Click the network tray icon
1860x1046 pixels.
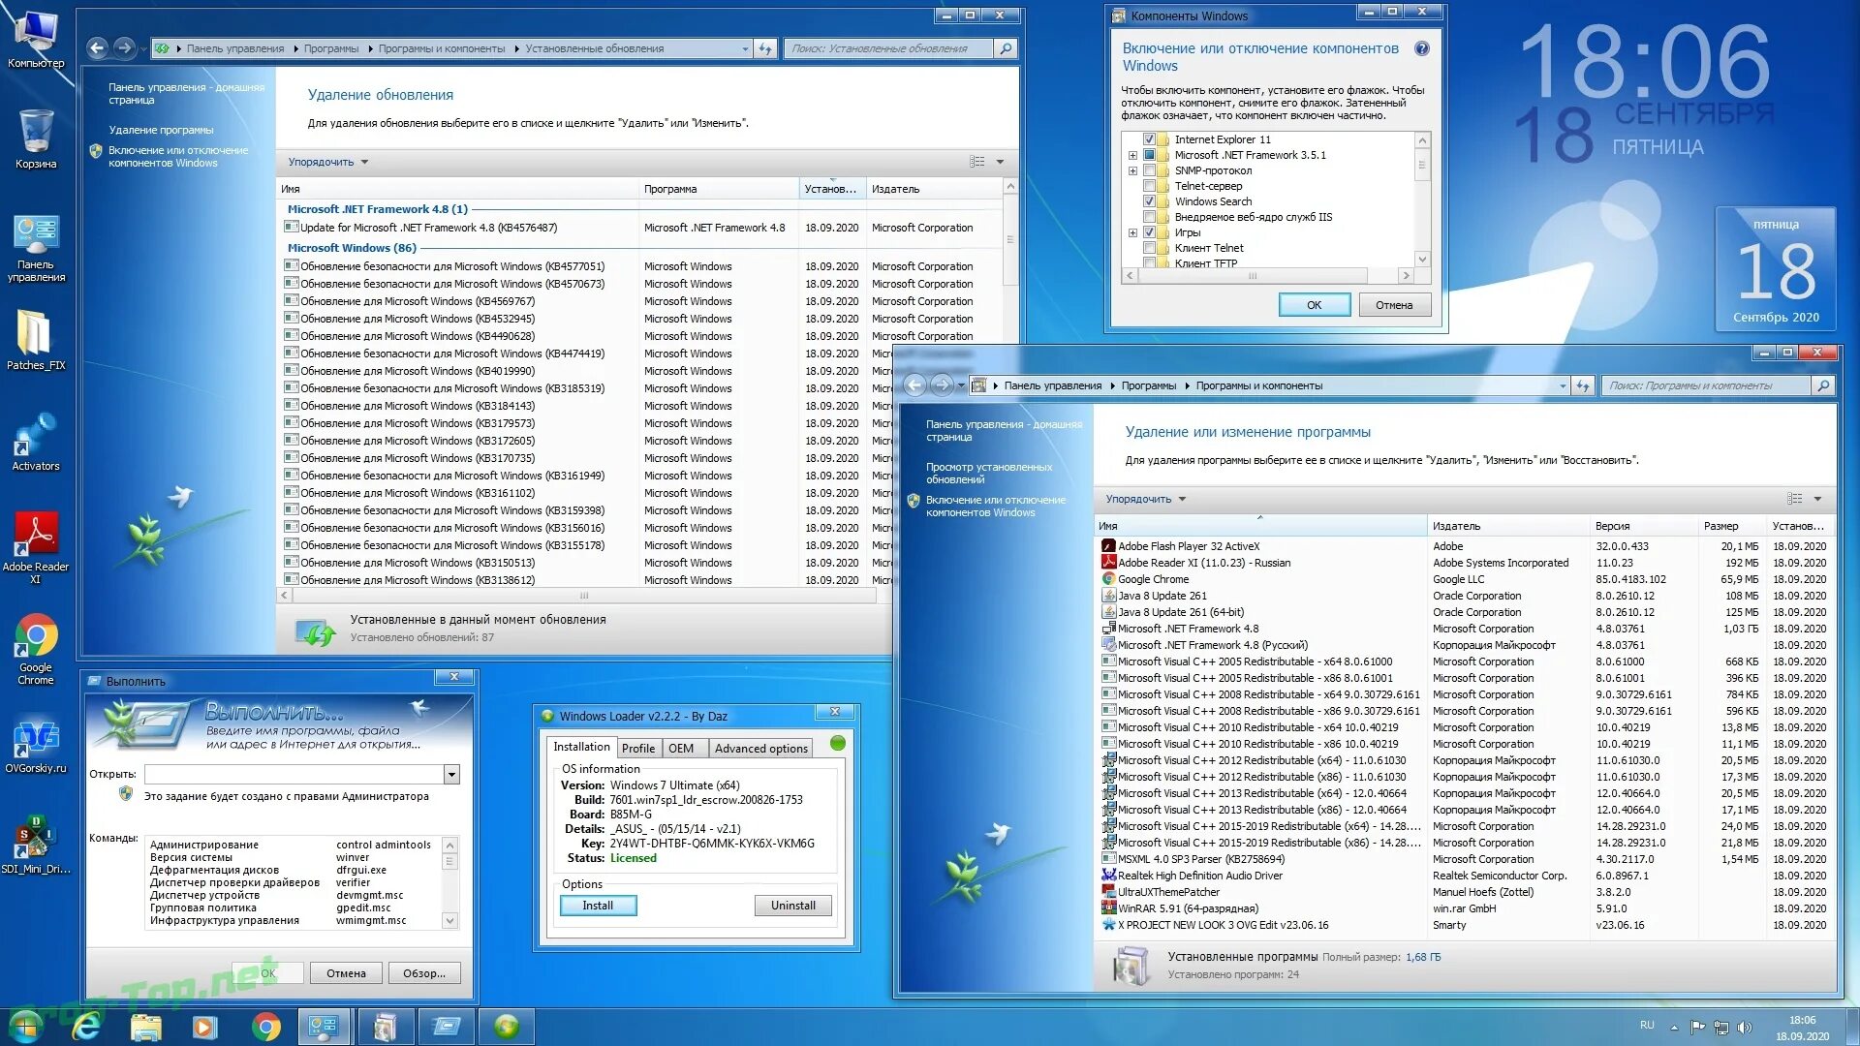[1721, 1028]
